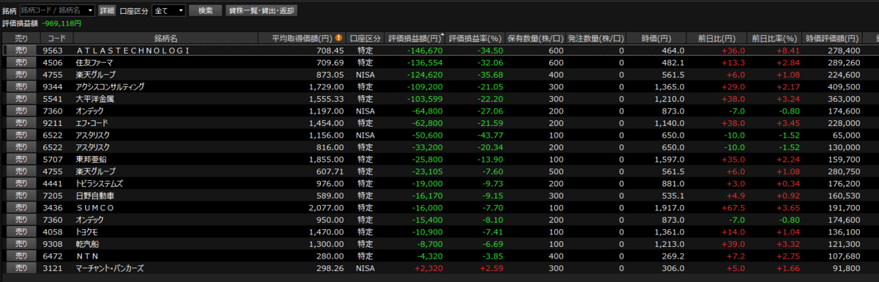
Task: Click code 6472 of NTN
Action: (x=52, y=256)
